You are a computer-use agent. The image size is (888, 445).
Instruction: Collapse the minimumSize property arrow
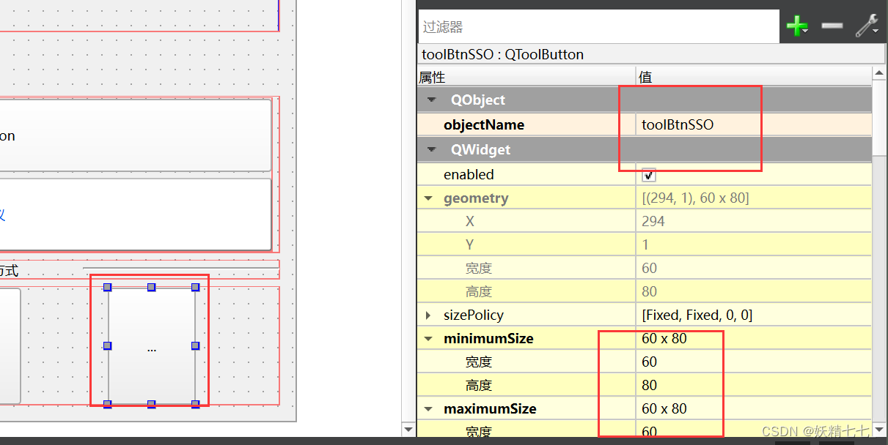click(429, 339)
